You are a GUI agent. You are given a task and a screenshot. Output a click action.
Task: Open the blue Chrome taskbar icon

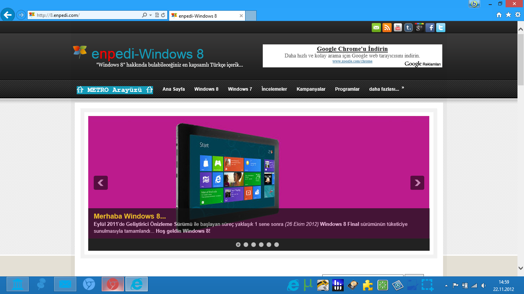89,284
